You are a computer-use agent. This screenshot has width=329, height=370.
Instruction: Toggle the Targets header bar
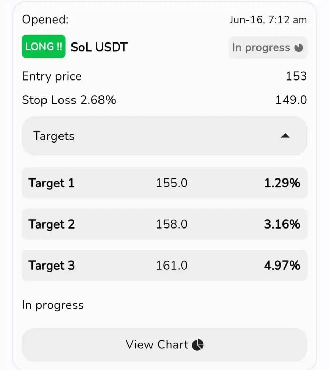[164, 136]
